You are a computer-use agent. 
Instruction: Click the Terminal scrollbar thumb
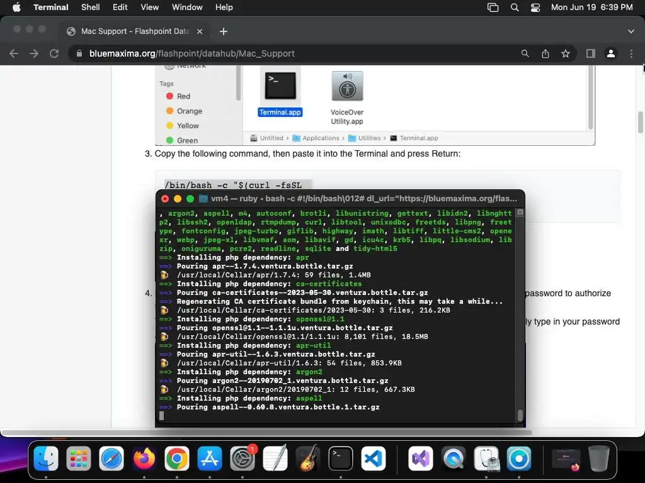click(520, 415)
